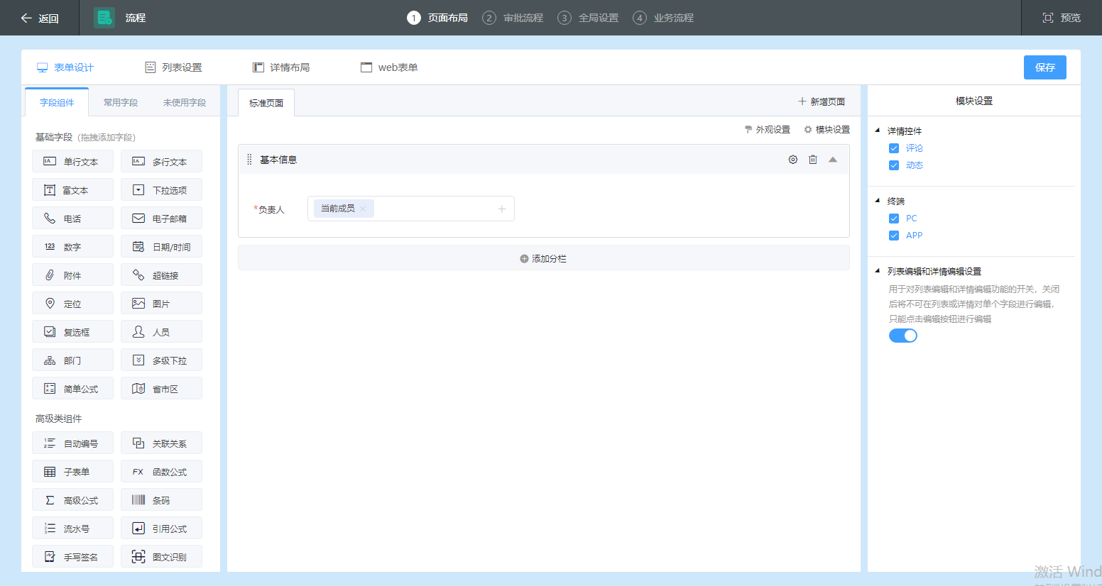Collapse the 终端 group

coord(878,201)
